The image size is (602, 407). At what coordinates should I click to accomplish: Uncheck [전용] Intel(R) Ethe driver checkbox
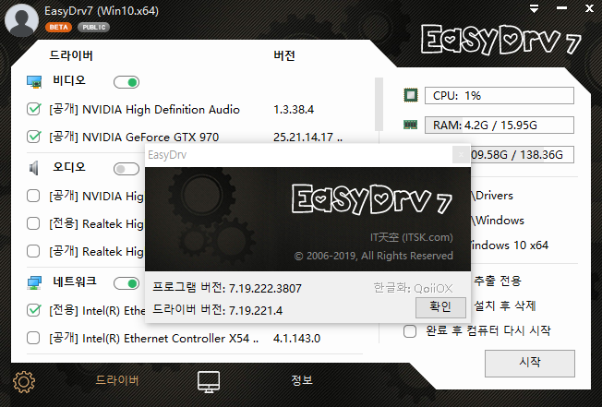pyautogui.click(x=33, y=310)
